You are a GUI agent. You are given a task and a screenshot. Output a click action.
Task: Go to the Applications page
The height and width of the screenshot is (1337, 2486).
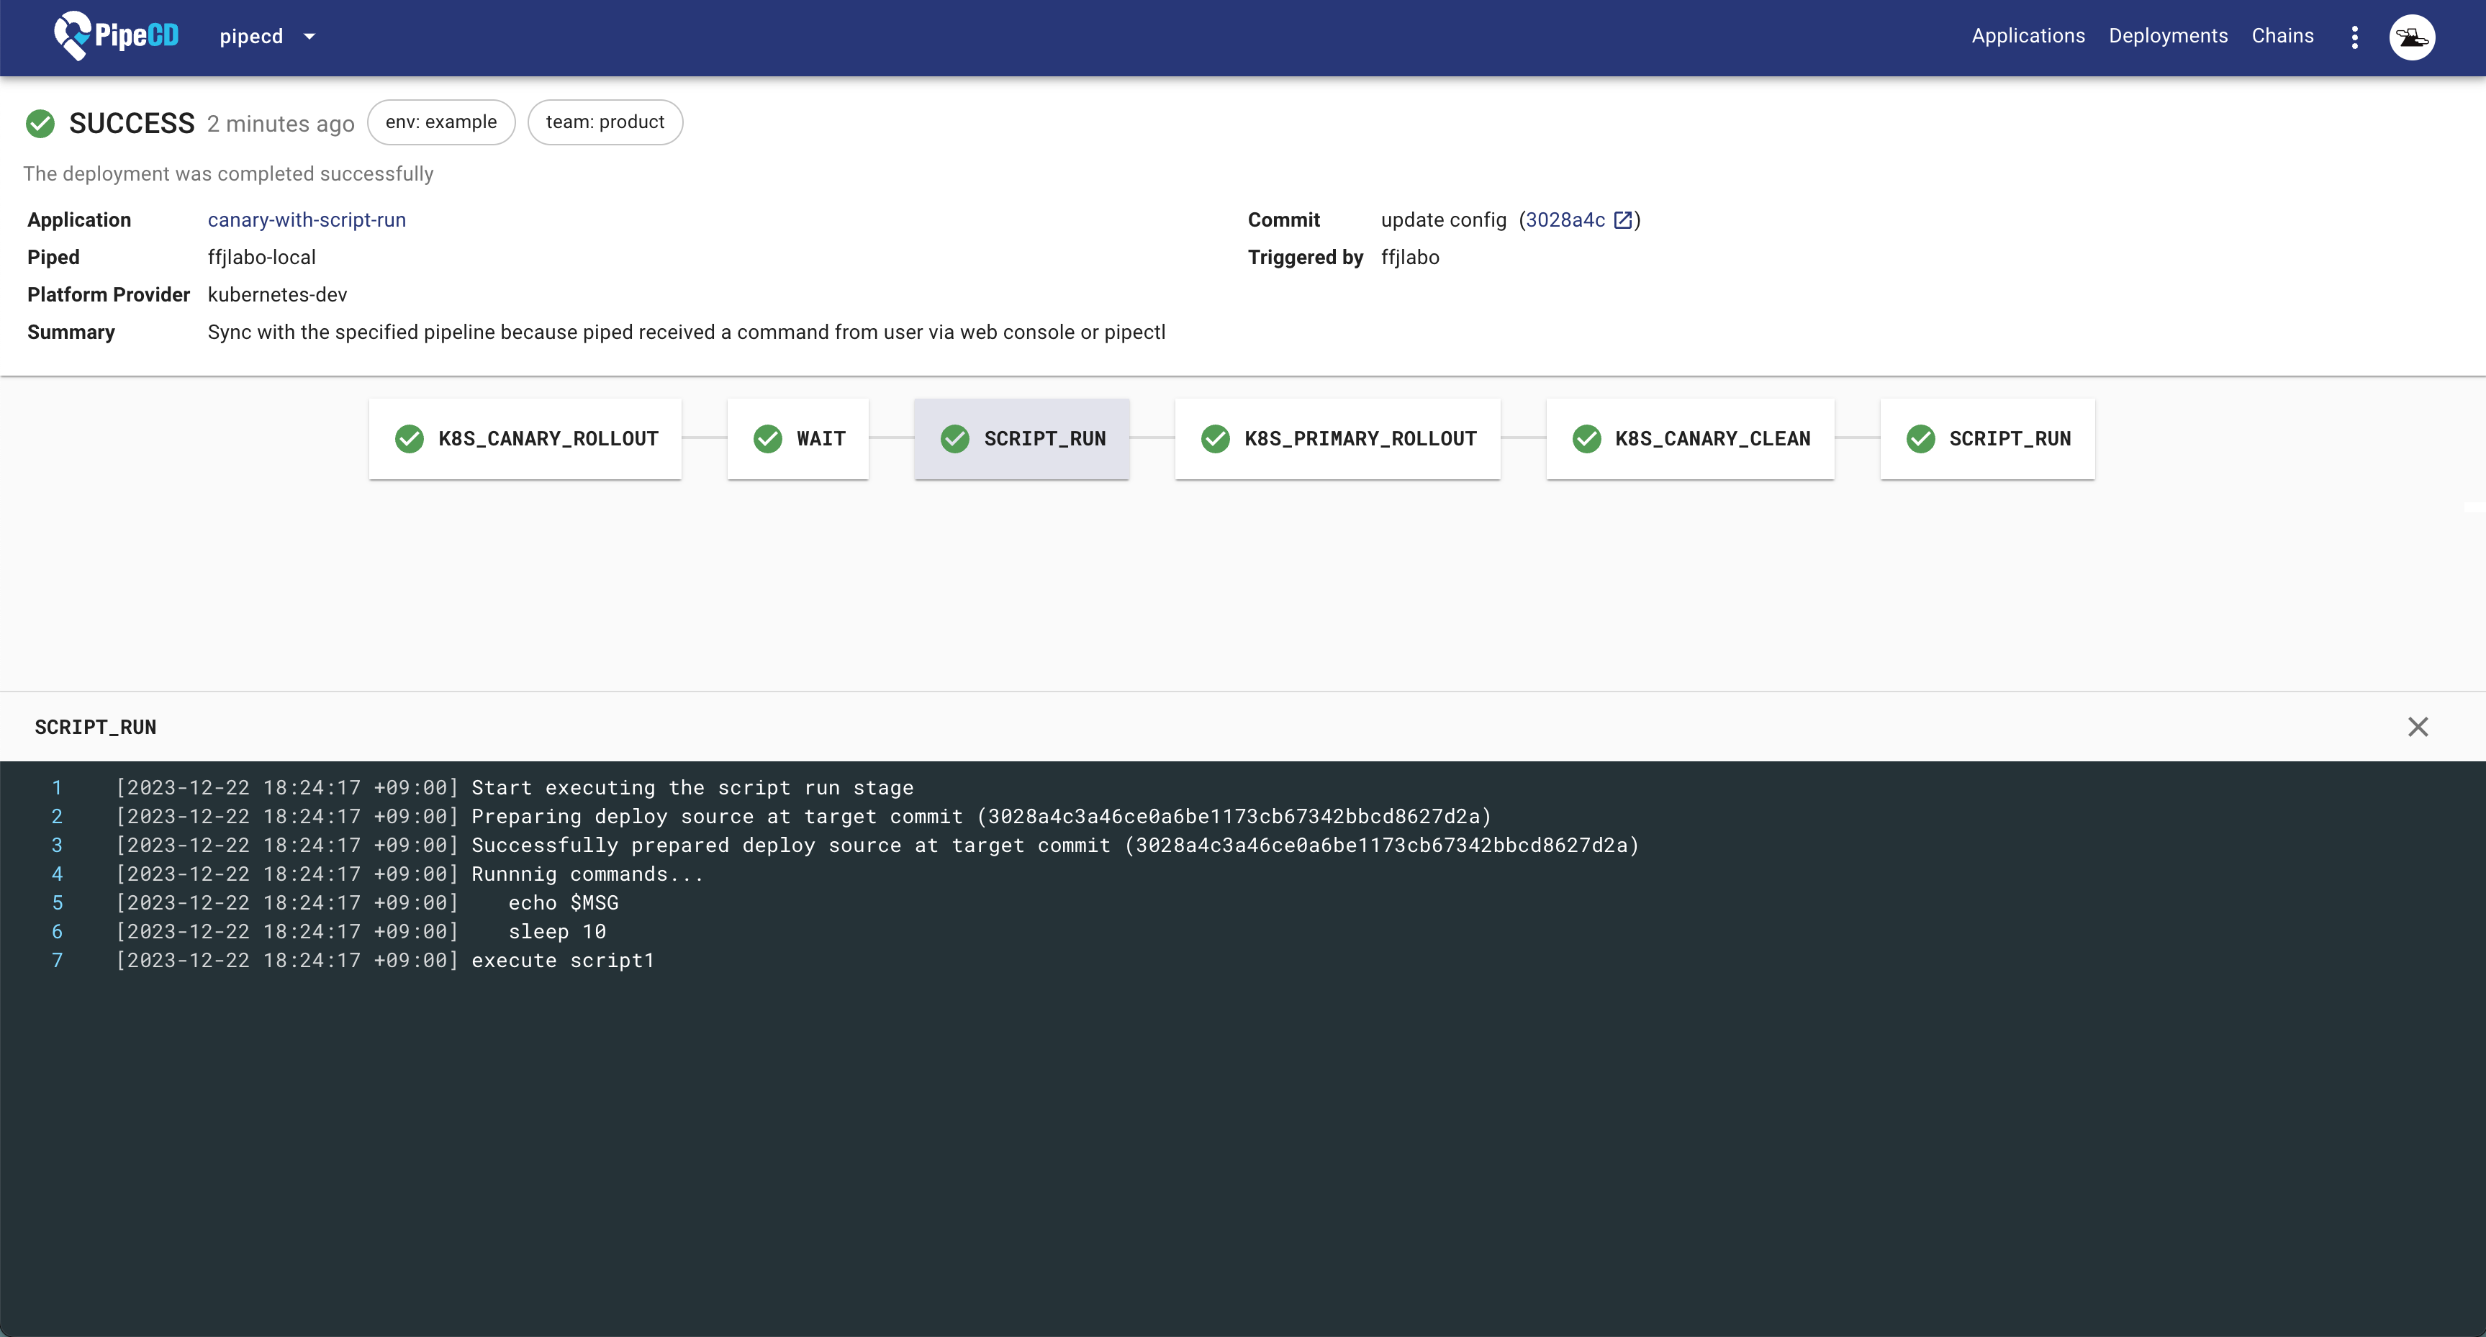click(x=2028, y=36)
